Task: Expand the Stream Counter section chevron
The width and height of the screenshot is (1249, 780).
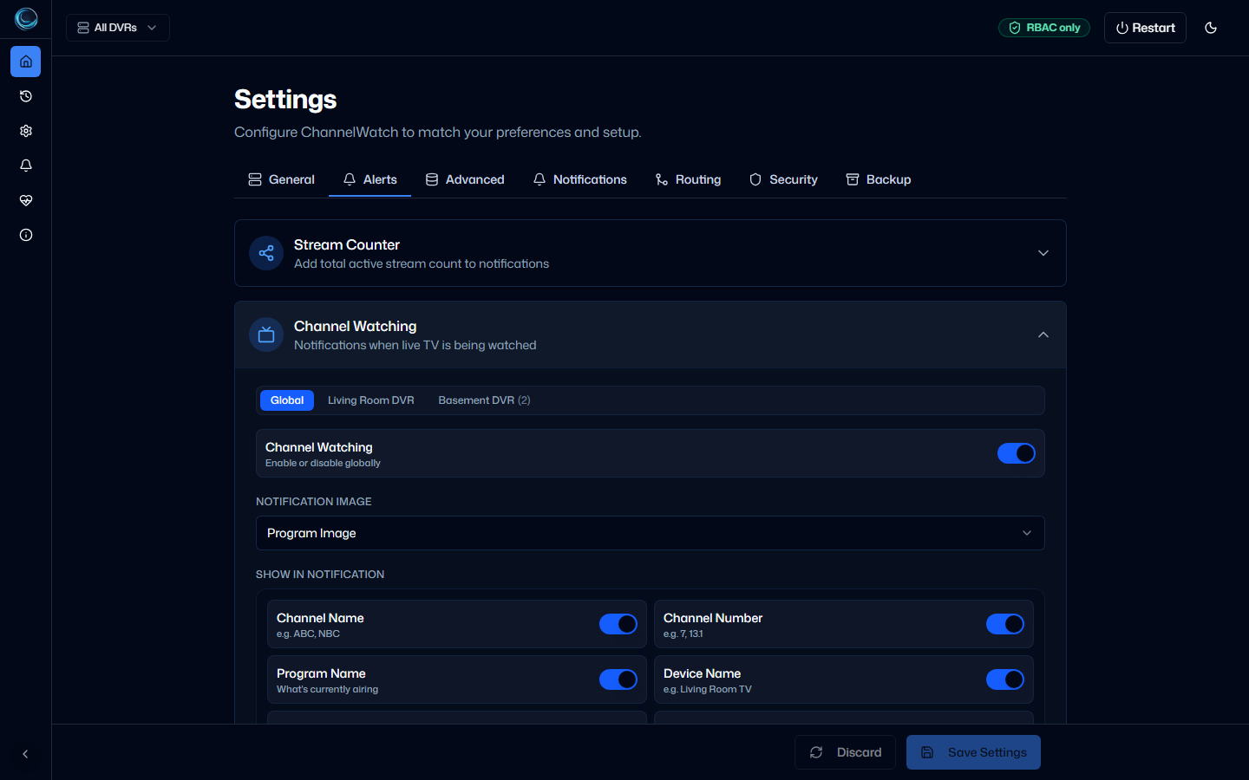Action: pyautogui.click(x=1043, y=253)
